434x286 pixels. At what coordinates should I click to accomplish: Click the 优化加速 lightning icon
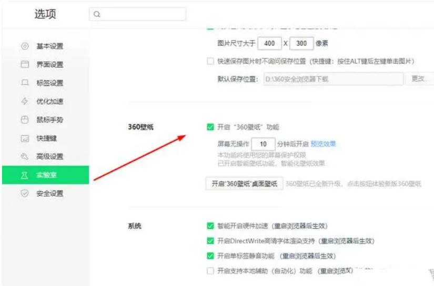click(25, 101)
